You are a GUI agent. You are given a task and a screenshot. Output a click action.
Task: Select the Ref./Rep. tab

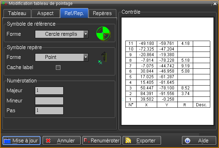coord(74,13)
